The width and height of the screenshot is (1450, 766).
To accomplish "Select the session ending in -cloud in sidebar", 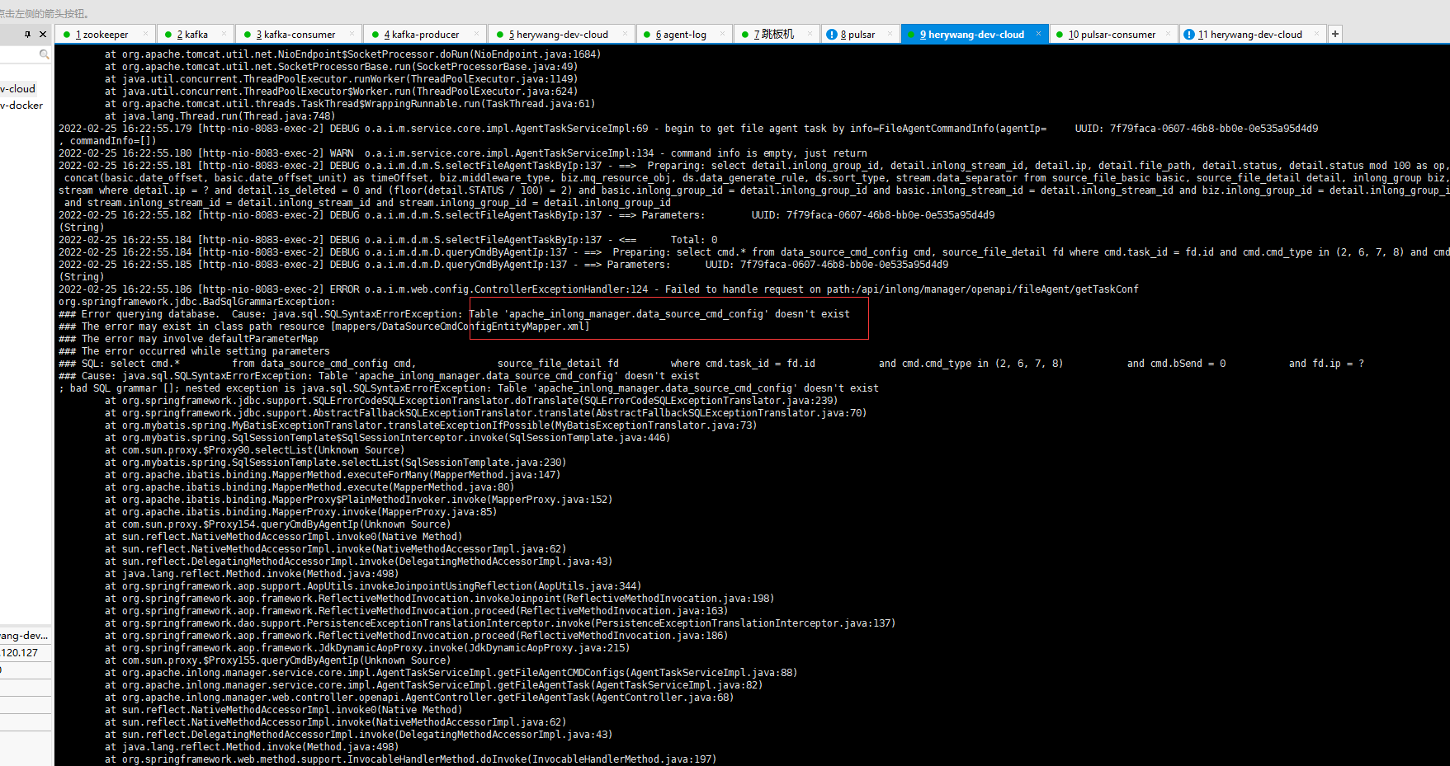I will pos(18,88).
